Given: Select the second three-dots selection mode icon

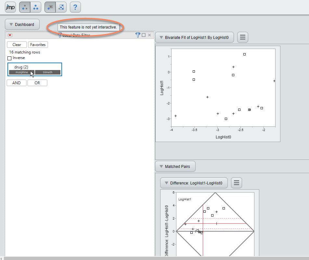Looking at the screenshot, I should [36, 7].
